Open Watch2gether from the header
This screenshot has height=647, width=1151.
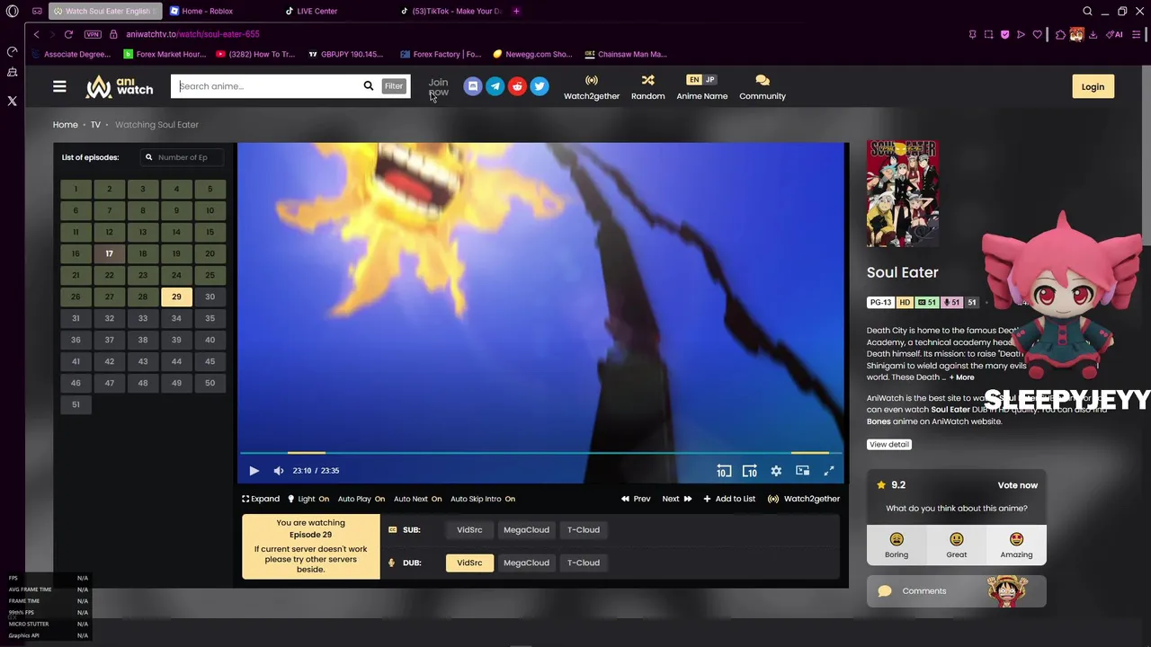[592, 87]
